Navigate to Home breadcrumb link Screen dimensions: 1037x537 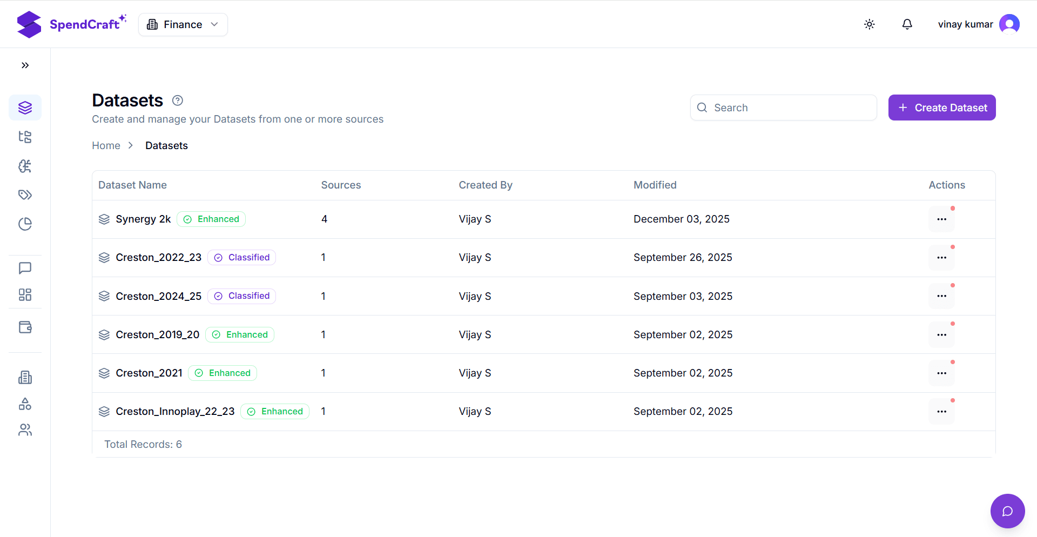pos(106,145)
